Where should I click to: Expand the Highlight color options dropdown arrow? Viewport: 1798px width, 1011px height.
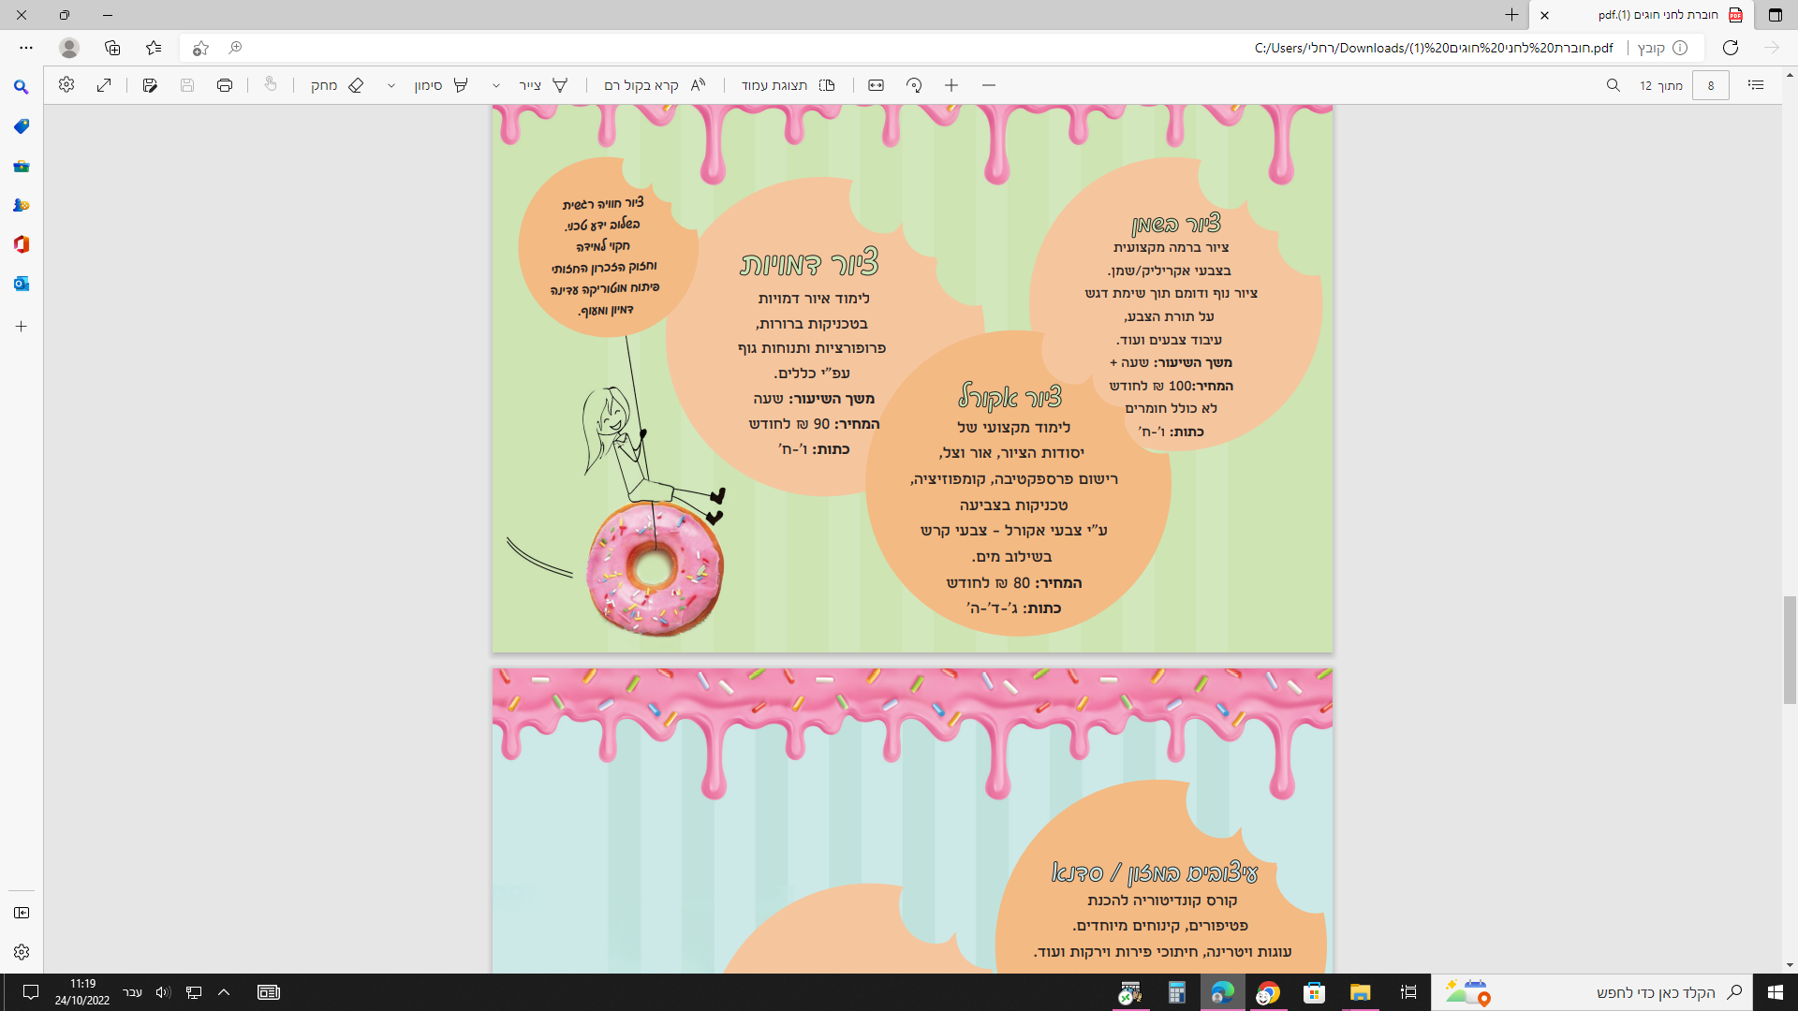391,85
